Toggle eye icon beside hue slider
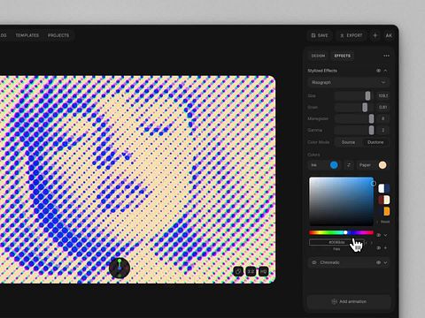This screenshot has width=425, height=318. (379, 235)
